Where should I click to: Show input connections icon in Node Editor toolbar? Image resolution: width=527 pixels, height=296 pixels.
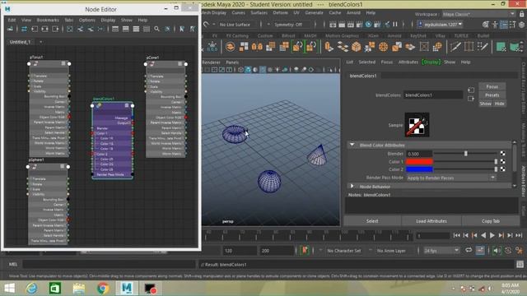tap(35, 30)
